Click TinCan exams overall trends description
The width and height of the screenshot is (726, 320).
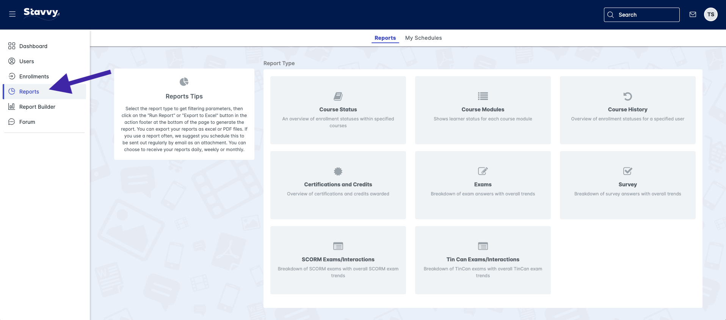point(483,272)
